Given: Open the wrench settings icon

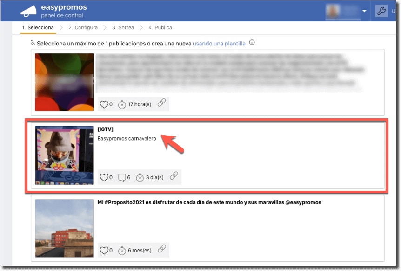Looking at the screenshot, I should pyautogui.click(x=381, y=11).
